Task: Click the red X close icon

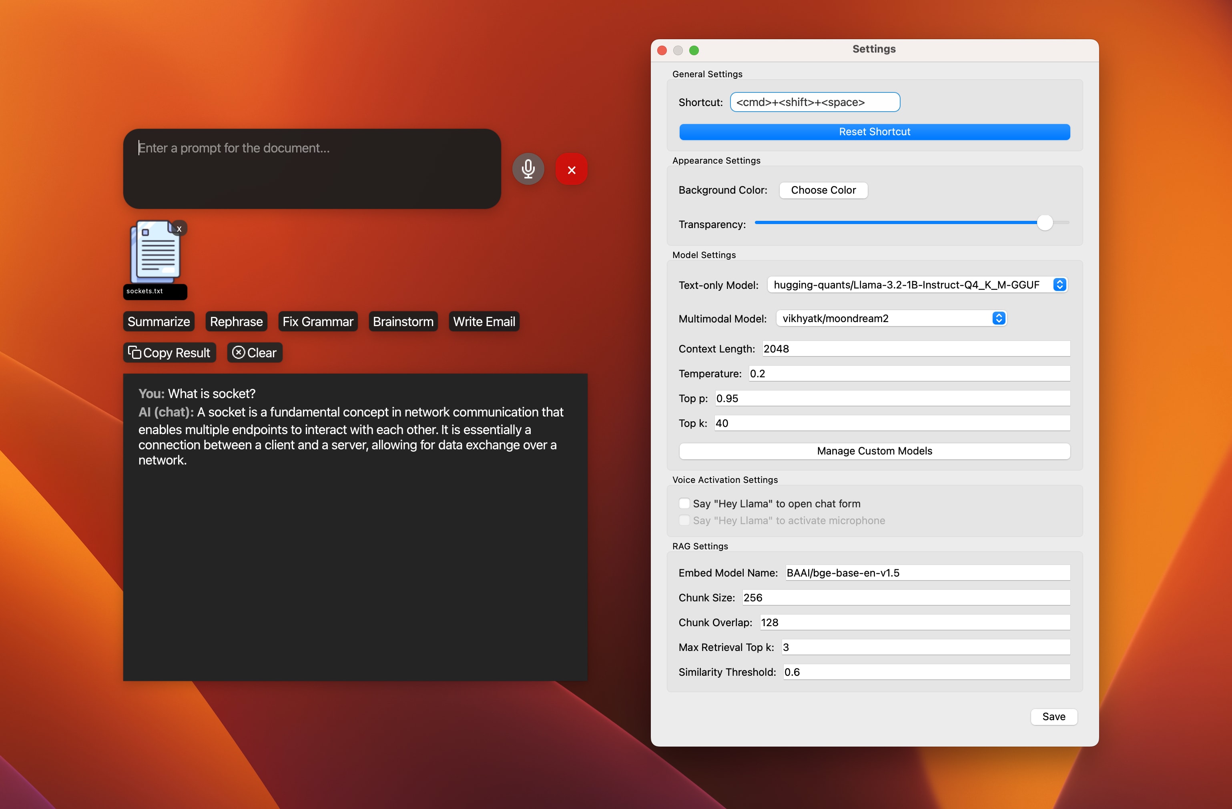Action: point(571,169)
